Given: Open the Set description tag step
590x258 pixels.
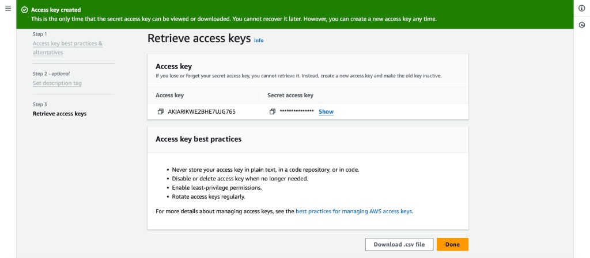Looking at the screenshot, I should (57, 83).
